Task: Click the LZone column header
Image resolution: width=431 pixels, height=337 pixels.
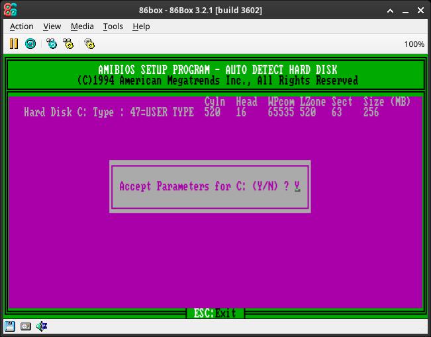Action: click(312, 102)
